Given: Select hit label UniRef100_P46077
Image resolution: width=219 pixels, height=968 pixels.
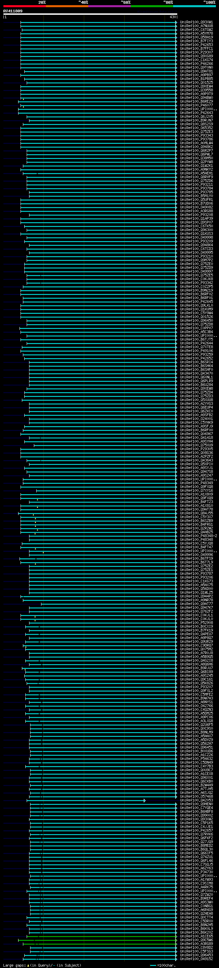Looking at the screenshot, I should (x=196, y=105).
